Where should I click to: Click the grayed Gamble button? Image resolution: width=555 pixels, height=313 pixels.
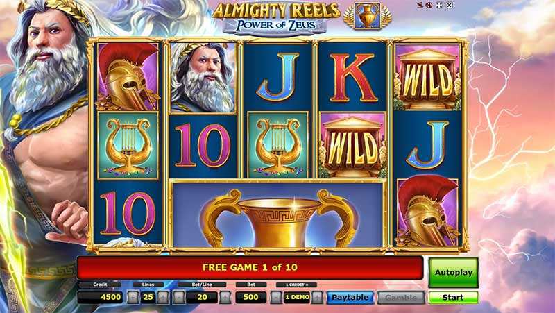pyautogui.click(x=401, y=298)
